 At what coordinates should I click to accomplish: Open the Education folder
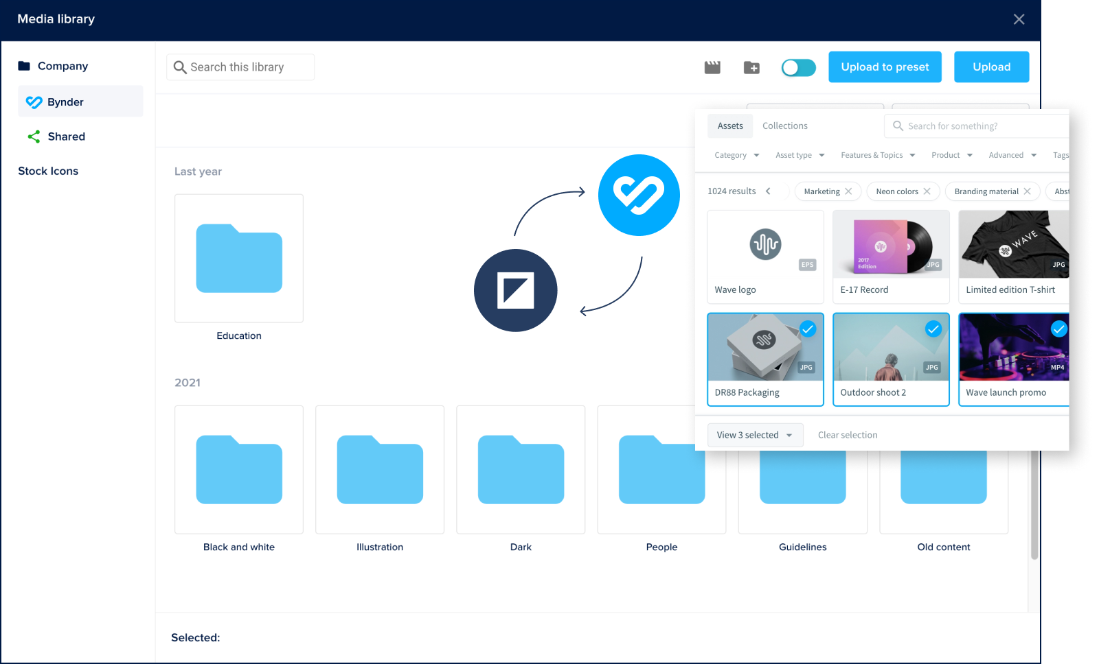pyautogui.click(x=238, y=259)
